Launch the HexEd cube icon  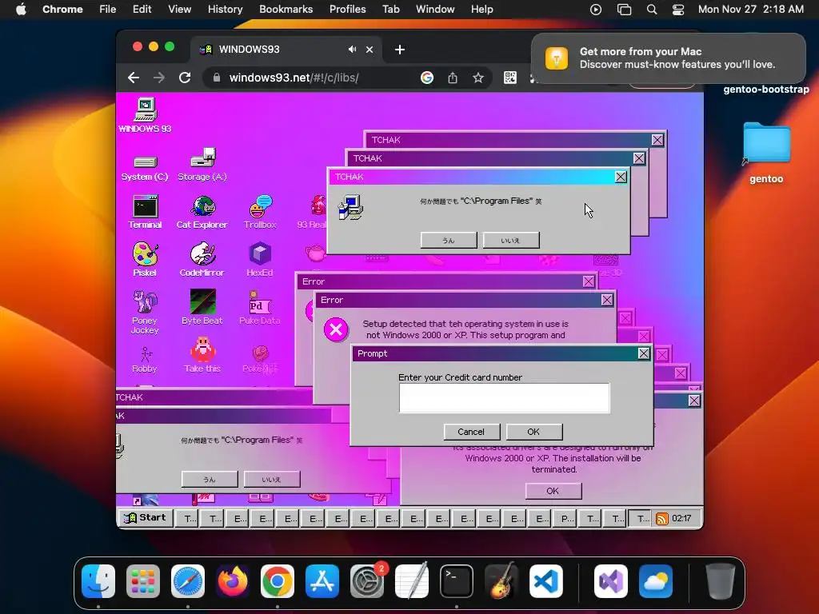point(260,260)
